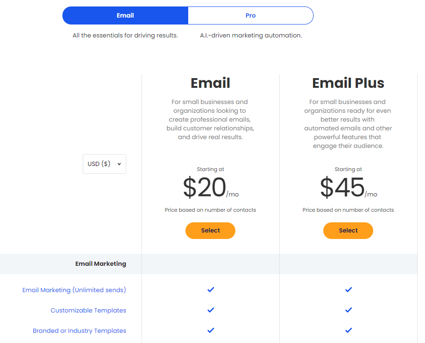Click Email Plus checkmark for Branded Templates
This screenshot has height=343, width=425.
tap(349, 330)
